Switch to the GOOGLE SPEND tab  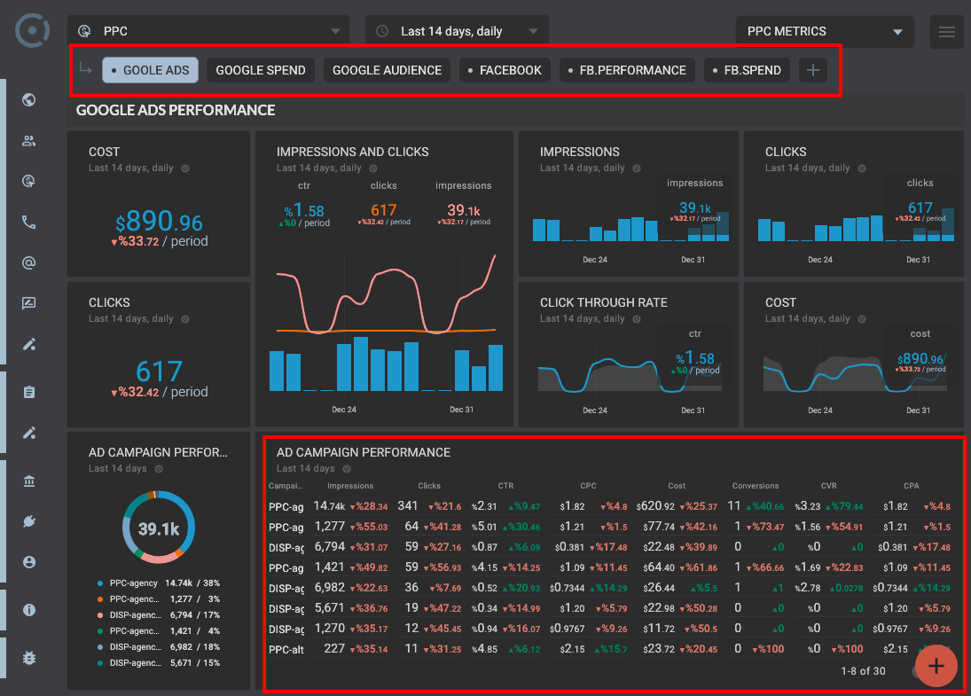point(261,70)
